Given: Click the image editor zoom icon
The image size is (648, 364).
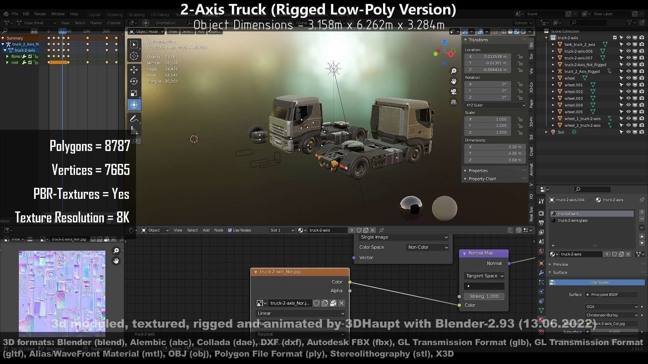Looking at the screenshot, I should pyautogui.click(x=116, y=251).
